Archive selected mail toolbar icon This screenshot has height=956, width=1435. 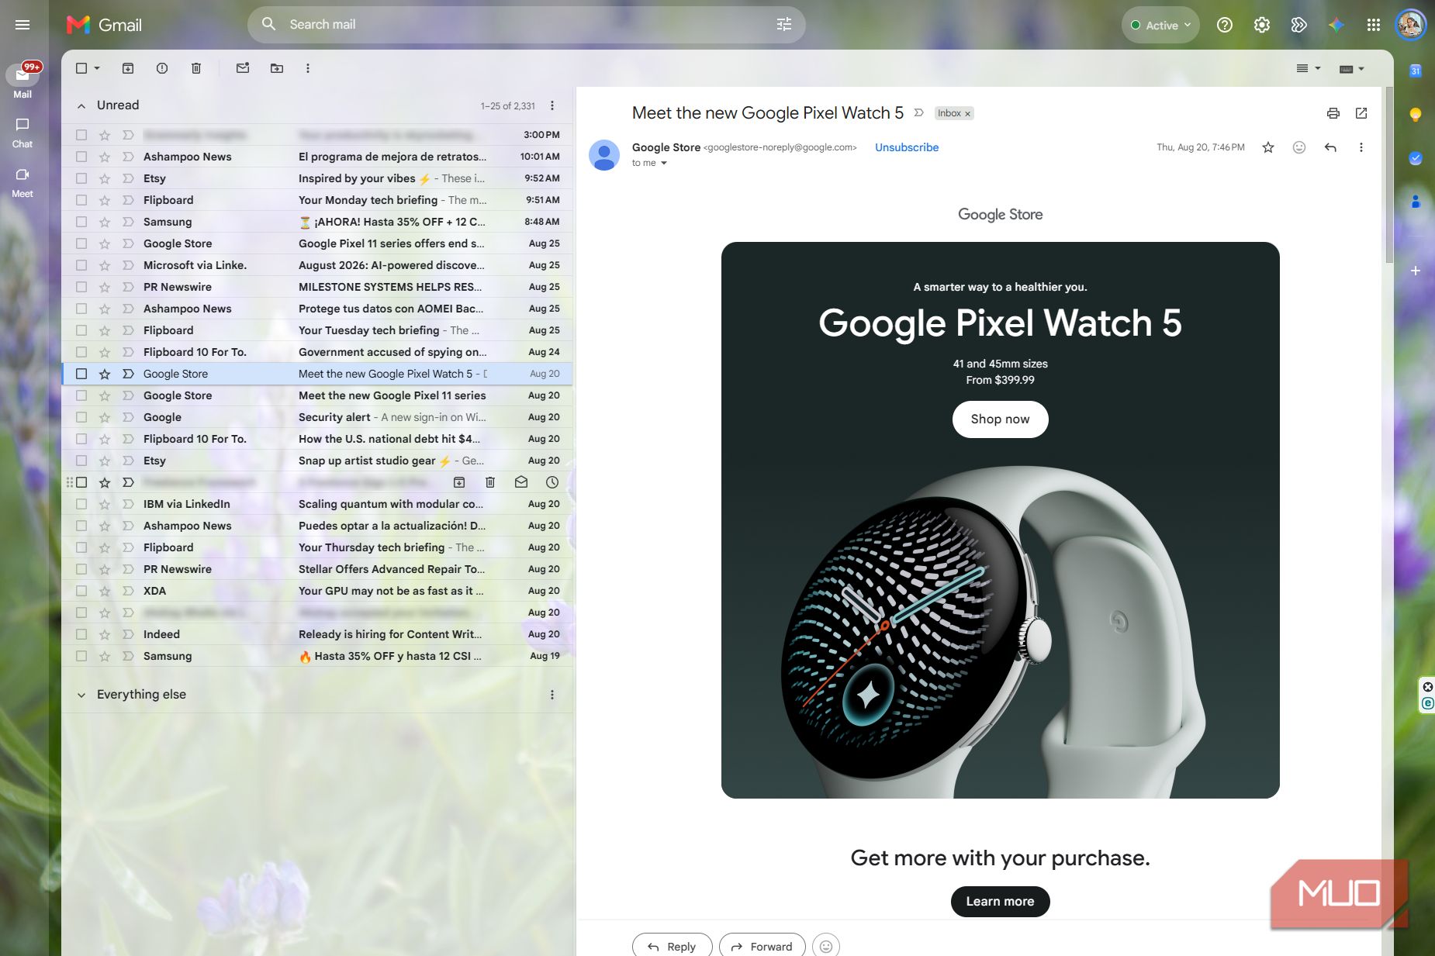[x=128, y=68]
